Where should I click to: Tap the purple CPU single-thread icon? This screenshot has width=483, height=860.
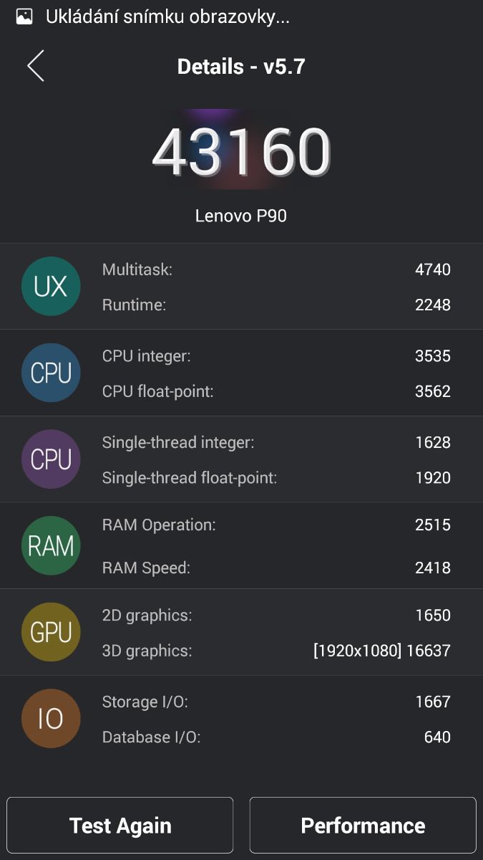click(51, 459)
